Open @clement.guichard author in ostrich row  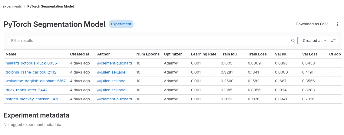tap(114, 99)
